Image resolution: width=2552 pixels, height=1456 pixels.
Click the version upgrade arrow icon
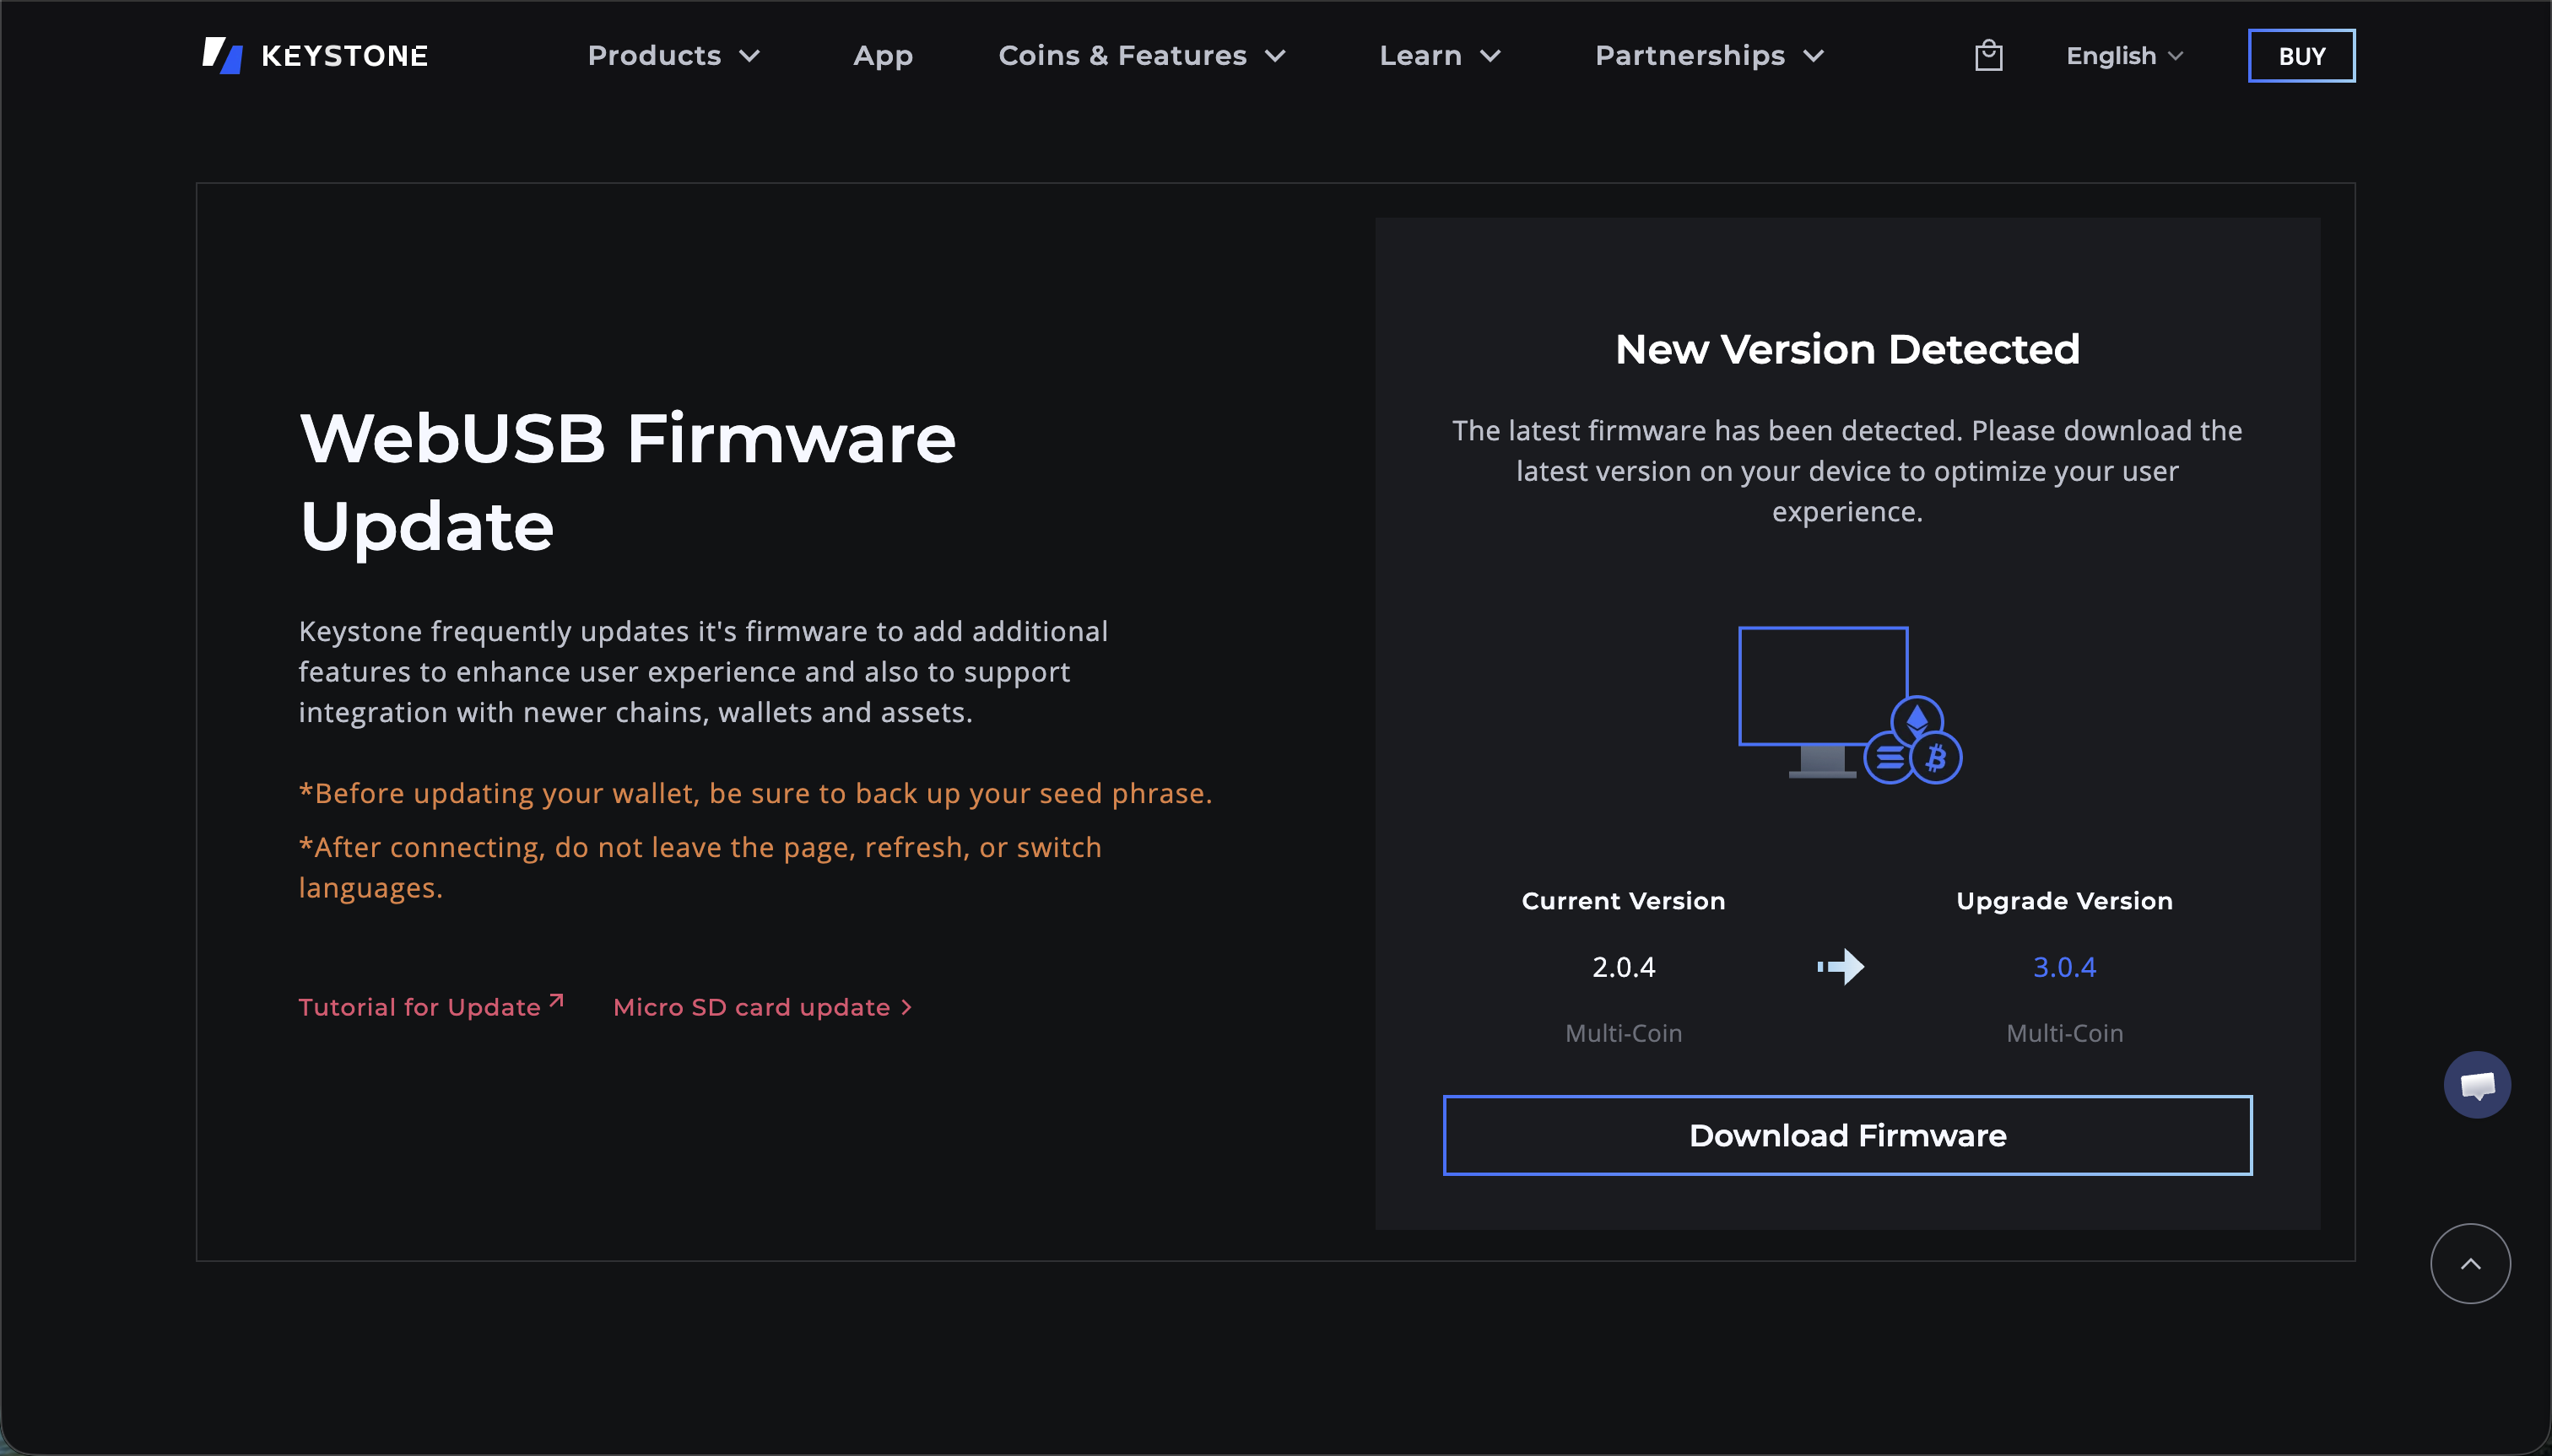(x=1841, y=967)
